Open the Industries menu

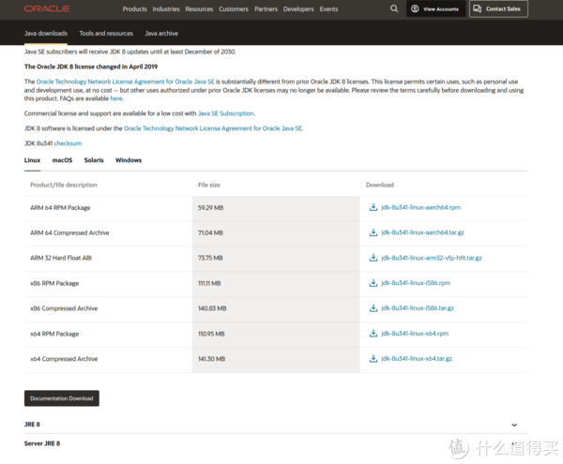point(166,9)
